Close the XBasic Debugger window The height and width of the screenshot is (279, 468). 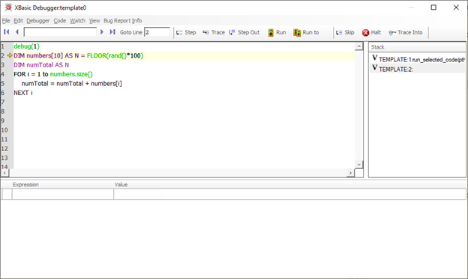pos(456,7)
